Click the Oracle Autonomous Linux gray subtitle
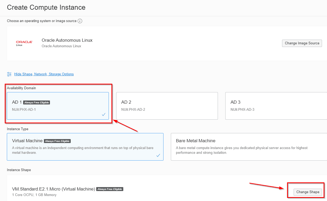Image resolution: width=327 pixels, height=201 pixels. [62, 46]
